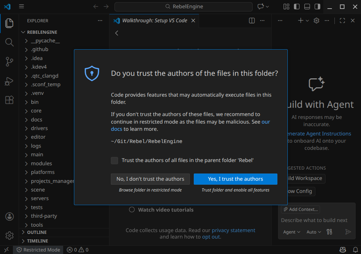This screenshot has height=254, width=361.
Task: Open the Source Control view icon
Action: click(9, 62)
